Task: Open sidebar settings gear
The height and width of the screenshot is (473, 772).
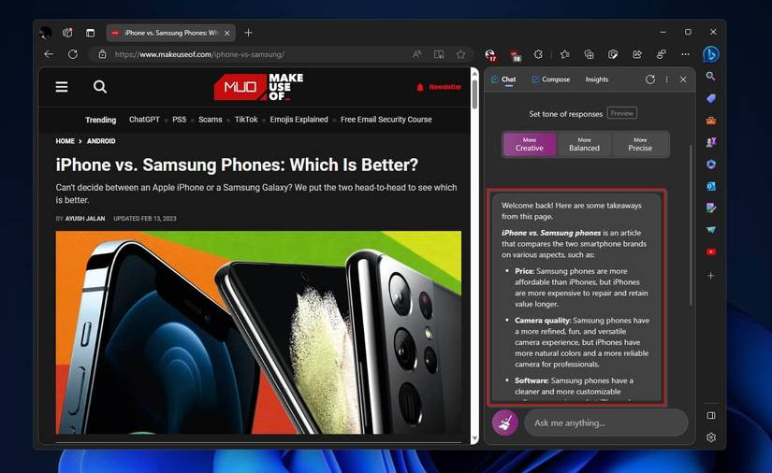Action: [x=710, y=437]
